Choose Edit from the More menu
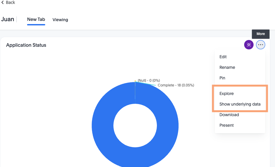 coord(223,57)
